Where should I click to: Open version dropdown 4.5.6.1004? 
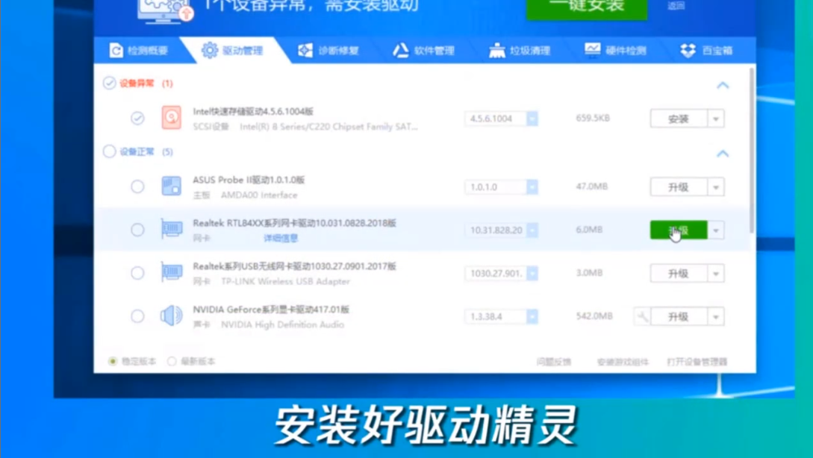(x=532, y=119)
